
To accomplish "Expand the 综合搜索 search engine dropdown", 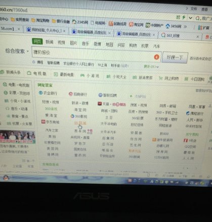I will (17, 51).
